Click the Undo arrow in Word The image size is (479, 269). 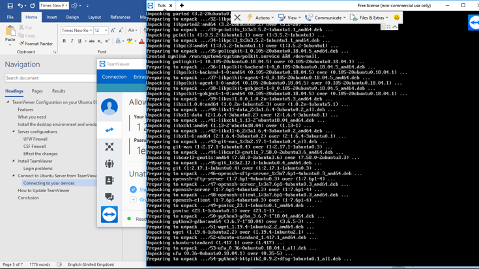[20, 5]
